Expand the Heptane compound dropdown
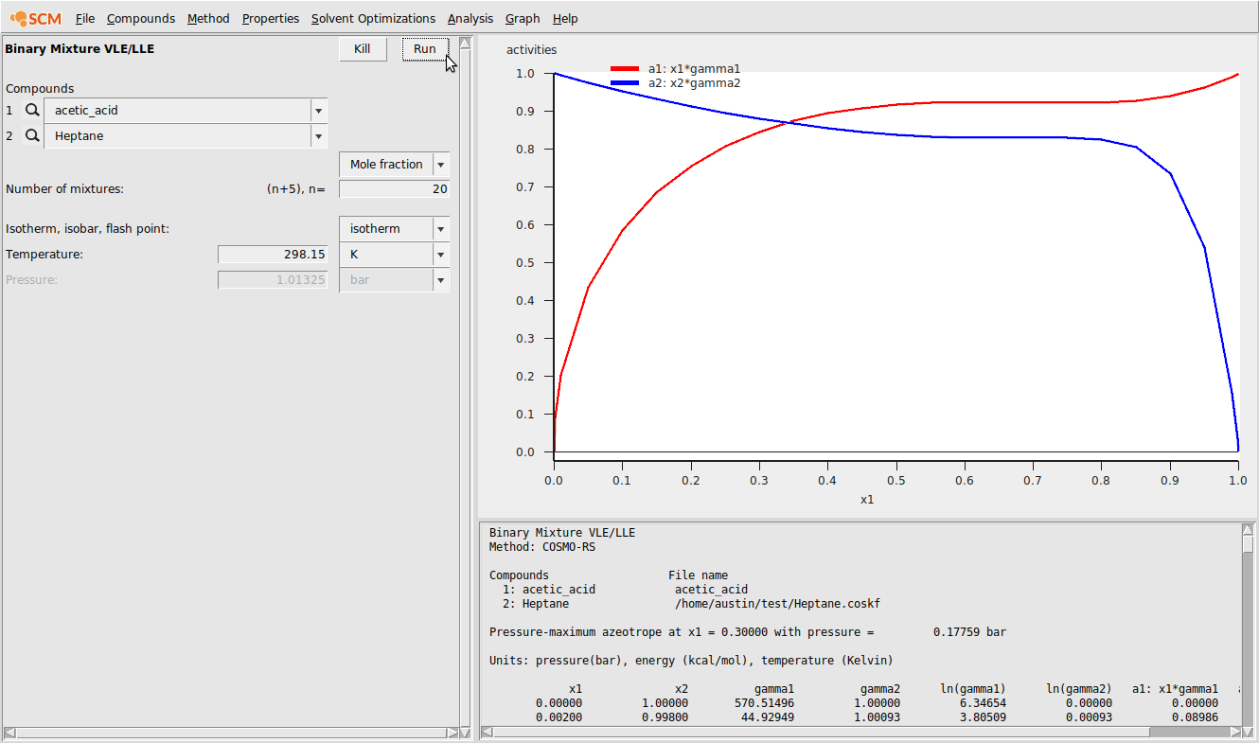 tap(318, 136)
